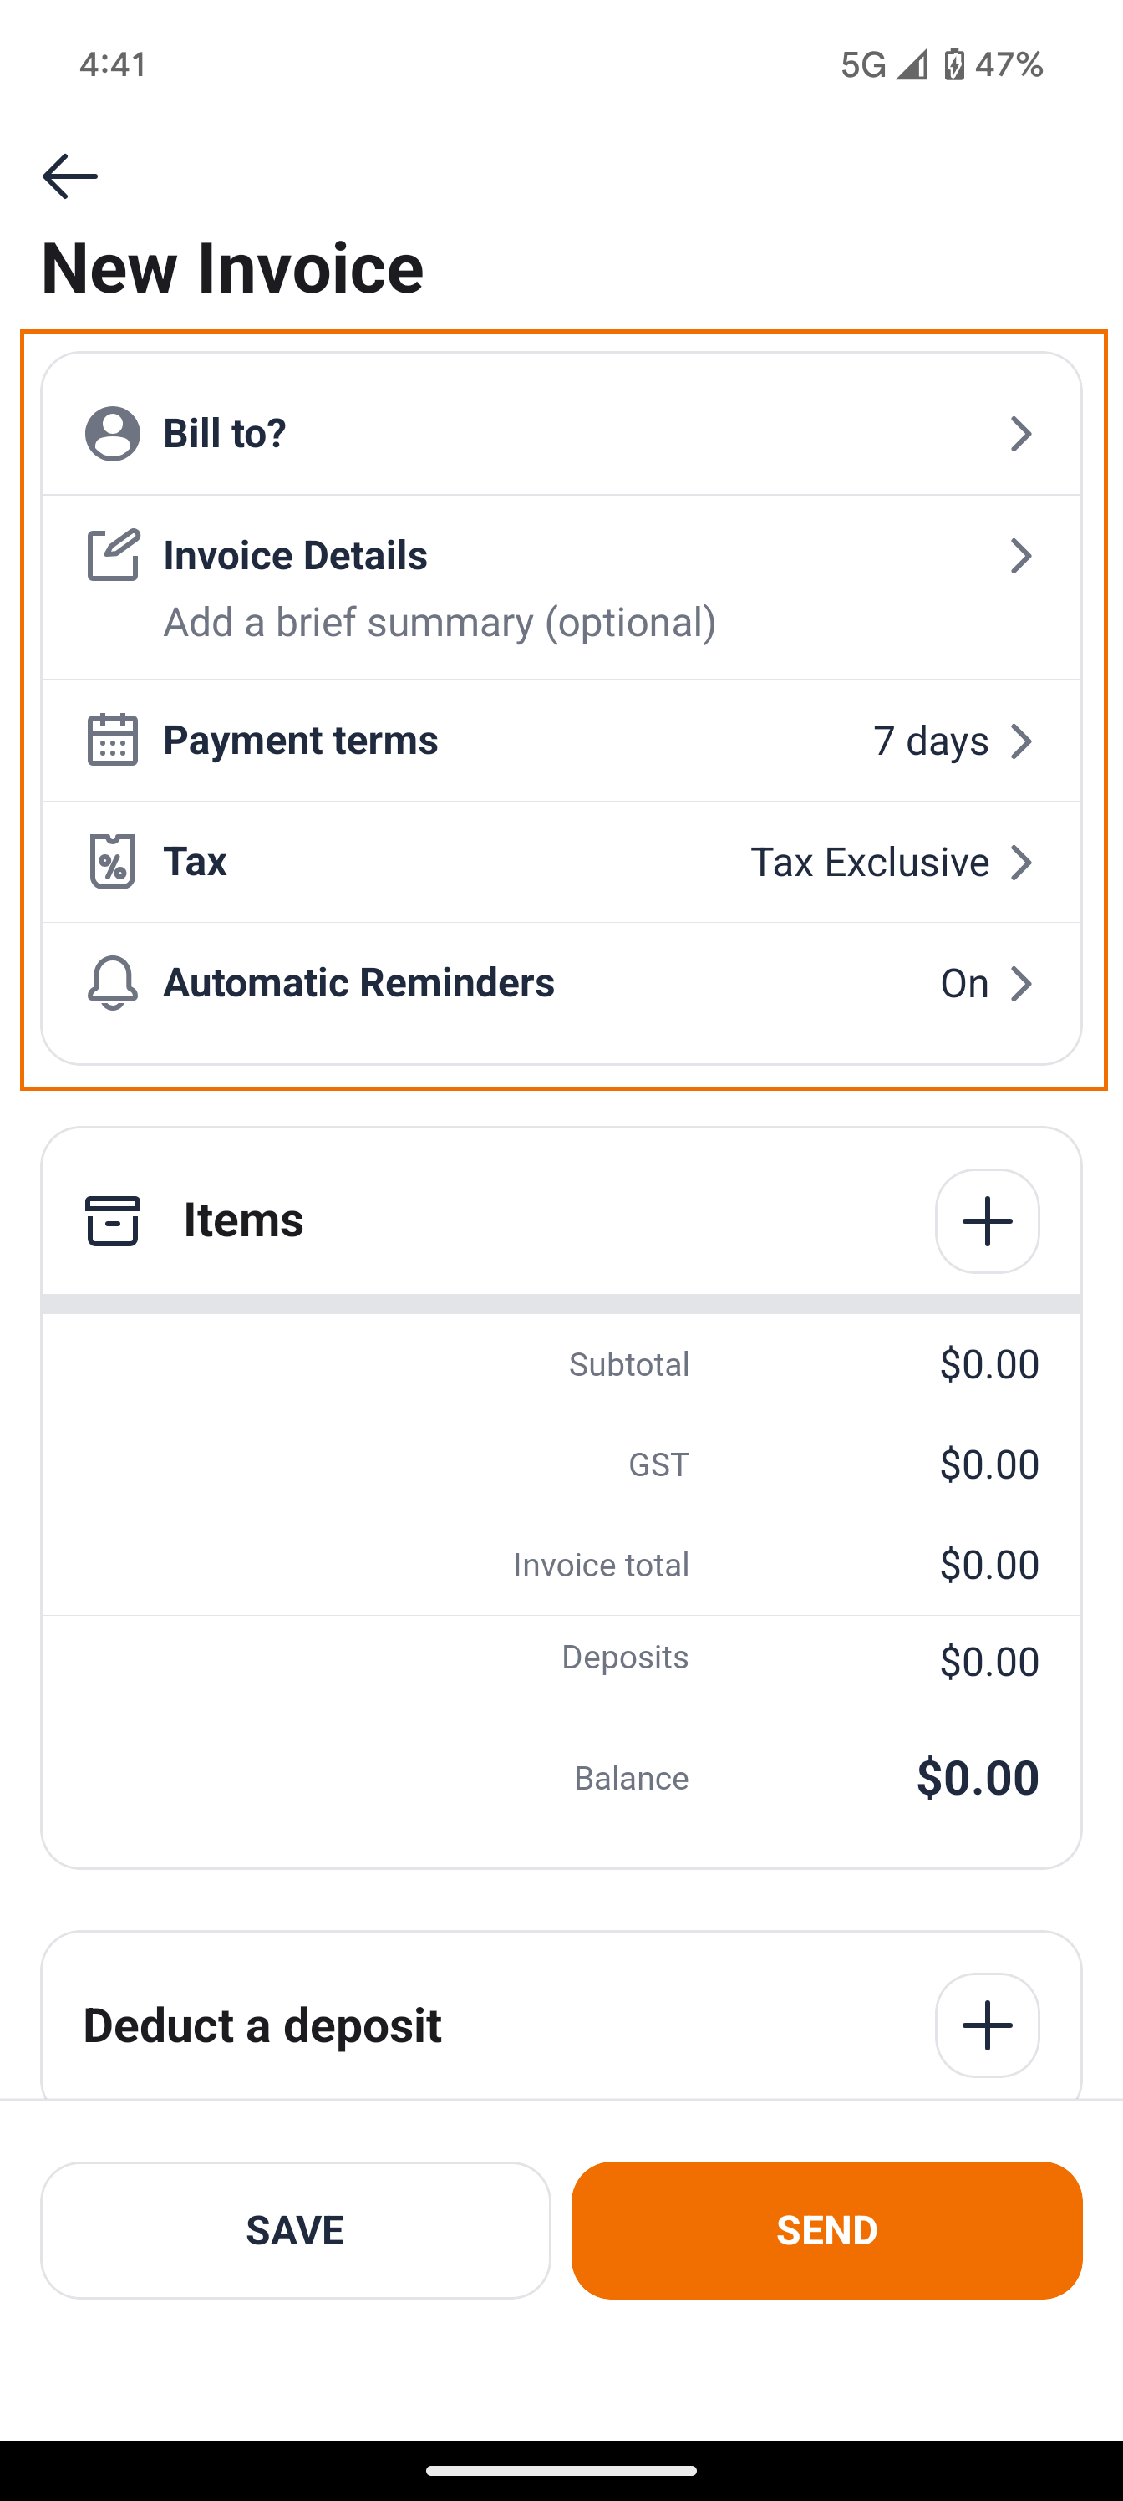The height and width of the screenshot is (2501, 1123).
Task: Open the Invoice Details chevron
Action: (x=1020, y=557)
